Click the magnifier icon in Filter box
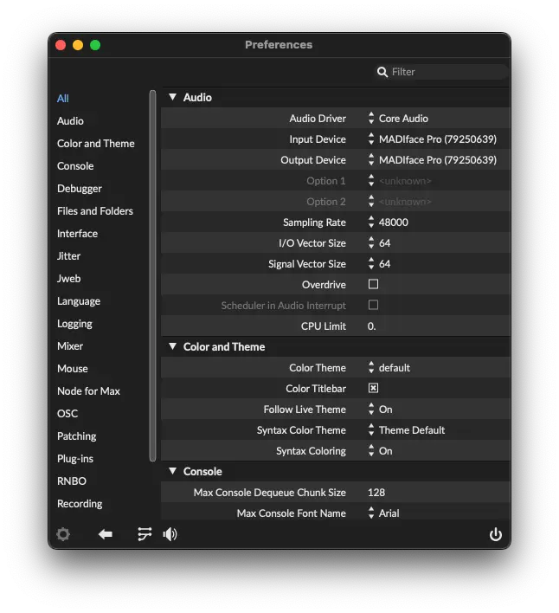Image resolution: width=559 pixels, height=613 pixels. [x=382, y=72]
